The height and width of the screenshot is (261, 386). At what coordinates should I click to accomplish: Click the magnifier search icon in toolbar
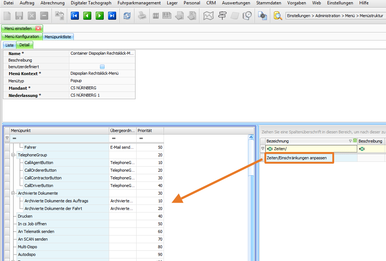(278, 16)
